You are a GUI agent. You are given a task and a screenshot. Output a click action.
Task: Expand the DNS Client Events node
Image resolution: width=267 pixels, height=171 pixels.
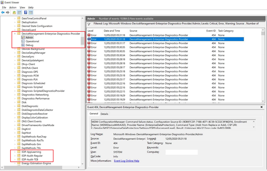[x=15, y=121]
